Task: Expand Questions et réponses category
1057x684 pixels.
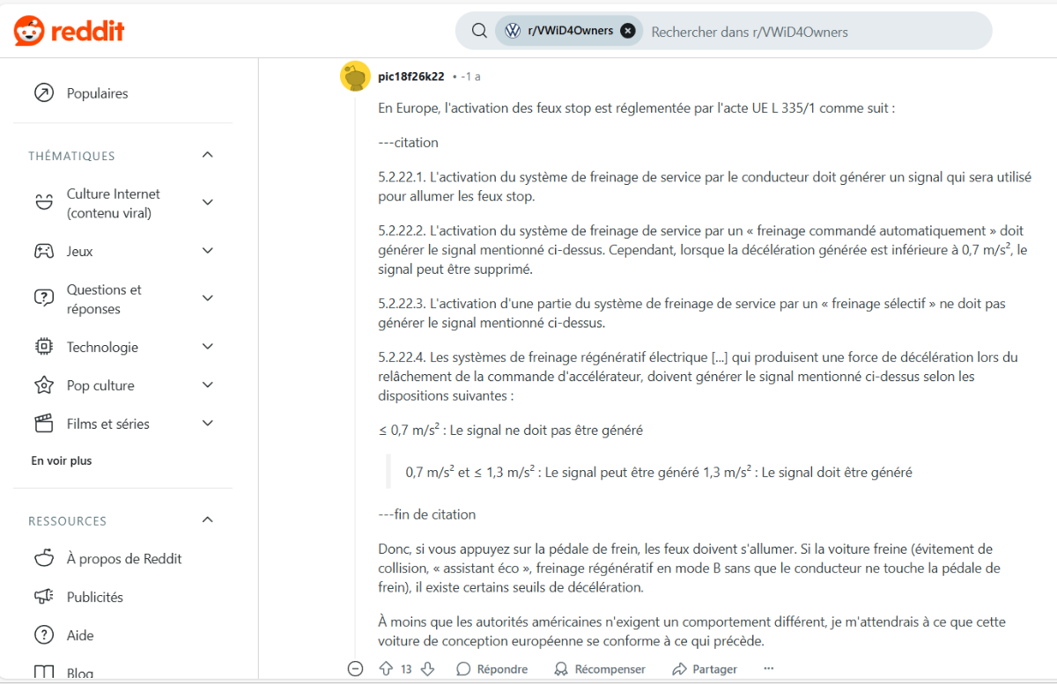Action: pyautogui.click(x=208, y=298)
